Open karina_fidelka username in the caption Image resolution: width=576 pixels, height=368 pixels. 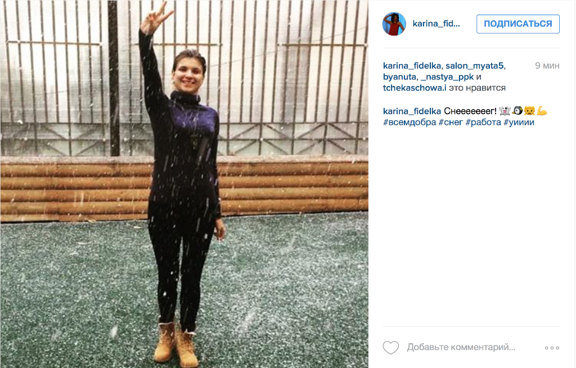tap(412, 111)
